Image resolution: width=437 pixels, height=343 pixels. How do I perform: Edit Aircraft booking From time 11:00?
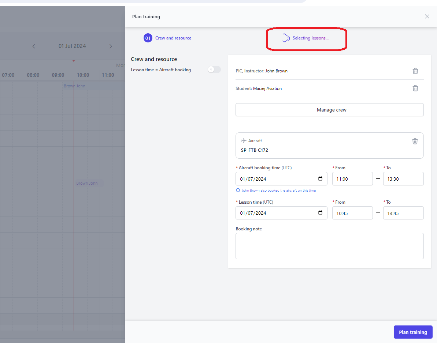352,178
